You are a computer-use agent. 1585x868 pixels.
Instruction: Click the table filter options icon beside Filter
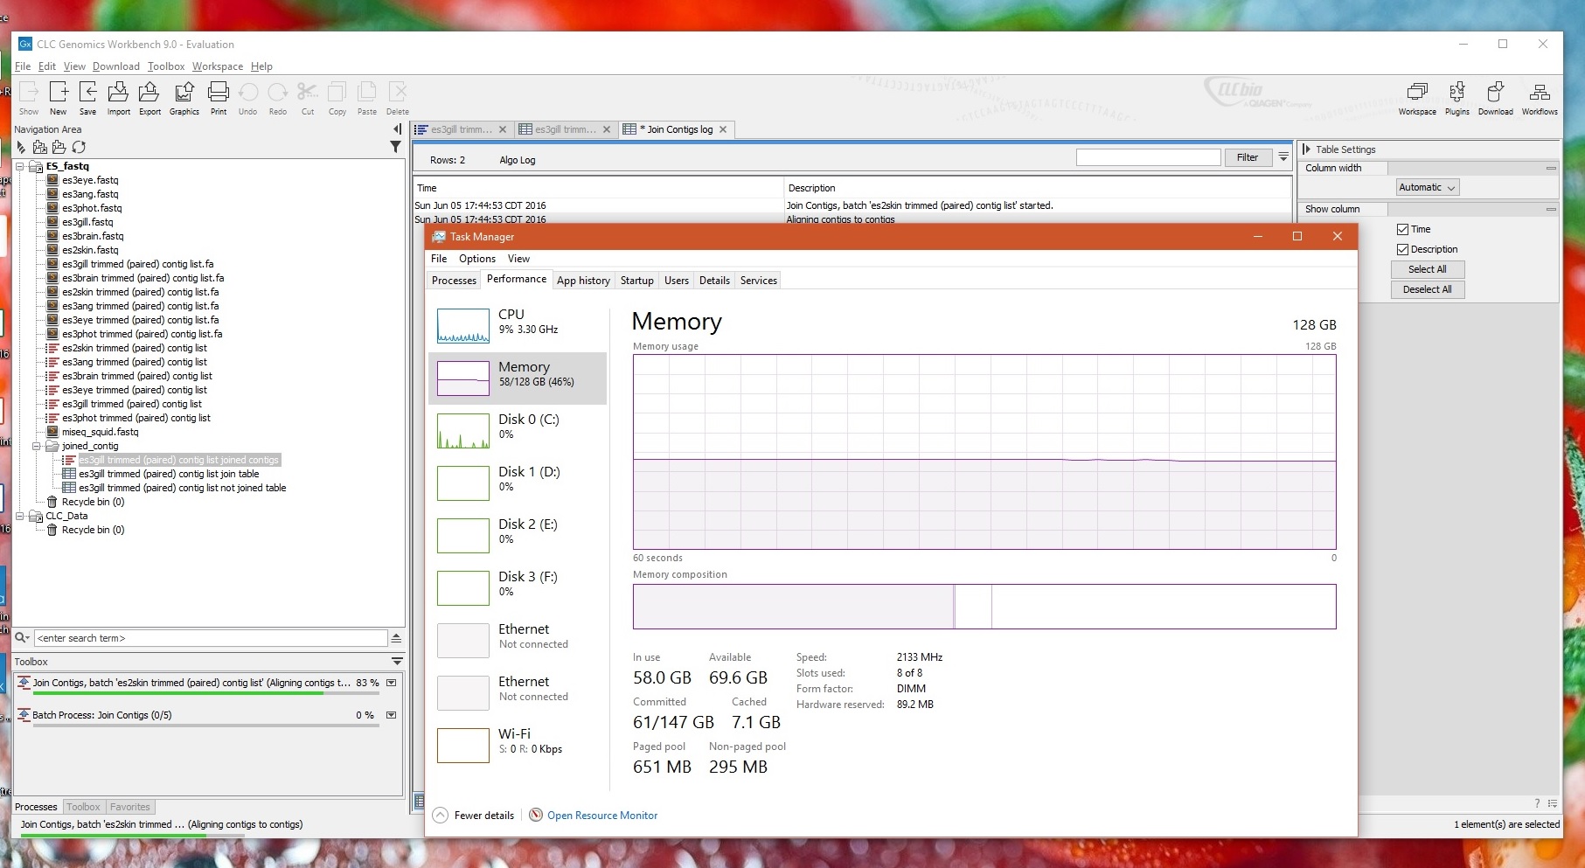pos(1283,157)
